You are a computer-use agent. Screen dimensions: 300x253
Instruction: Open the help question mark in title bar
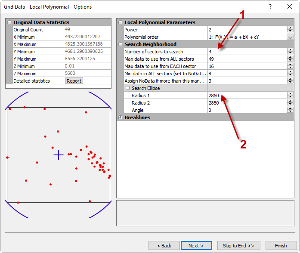pos(270,6)
